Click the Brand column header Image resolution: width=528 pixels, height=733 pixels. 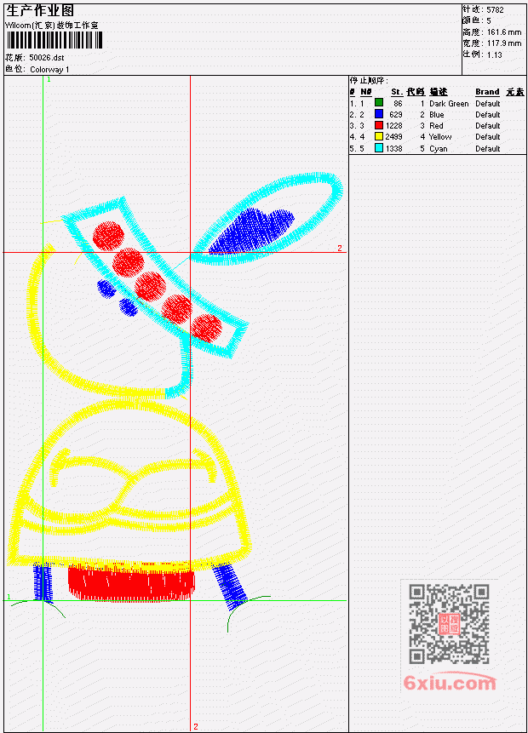click(x=487, y=92)
